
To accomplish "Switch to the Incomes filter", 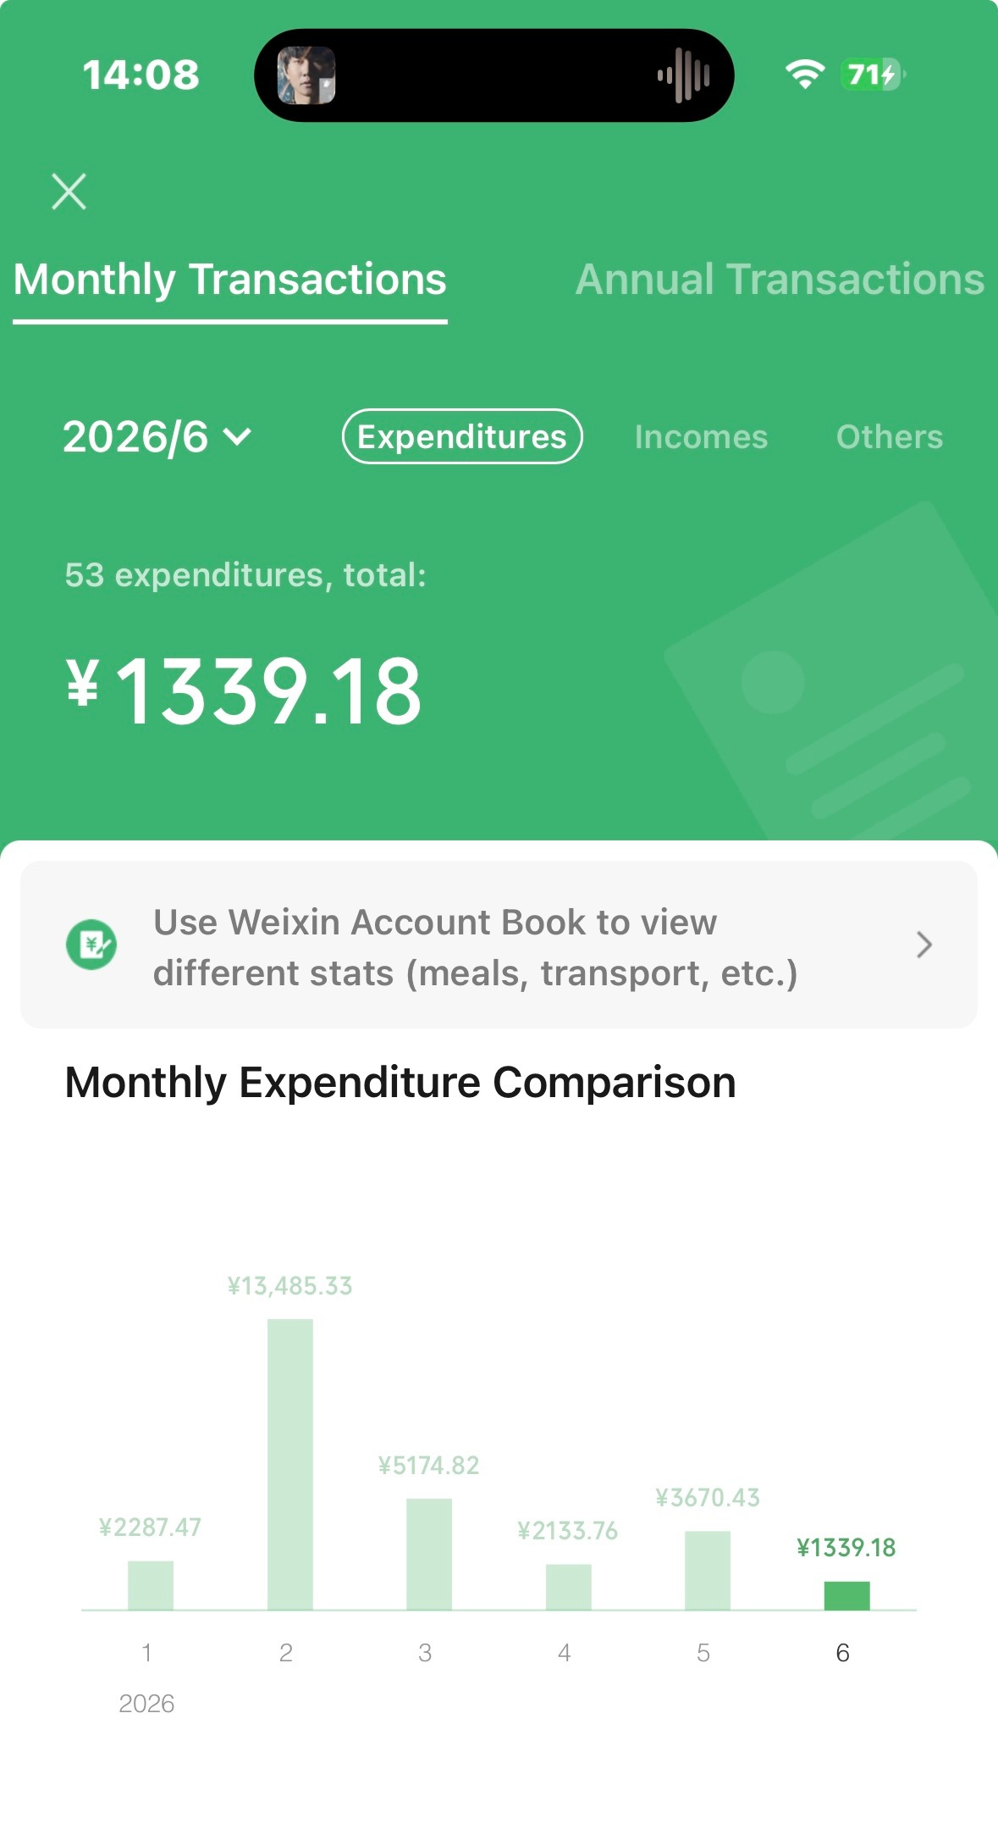I will tap(701, 437).
